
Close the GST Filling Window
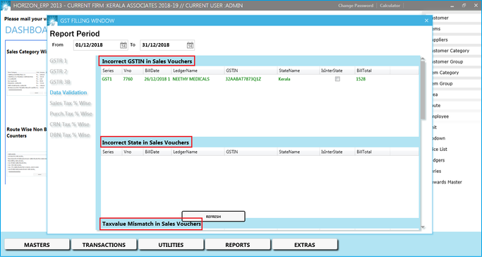(426, 20)
